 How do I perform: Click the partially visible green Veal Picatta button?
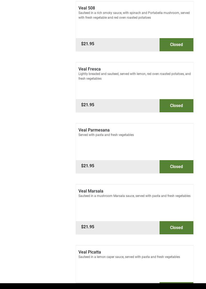coord(176,283)
